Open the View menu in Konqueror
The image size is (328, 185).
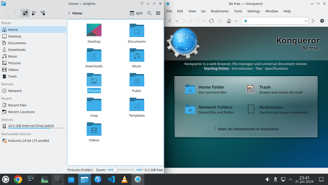[192, 11]
